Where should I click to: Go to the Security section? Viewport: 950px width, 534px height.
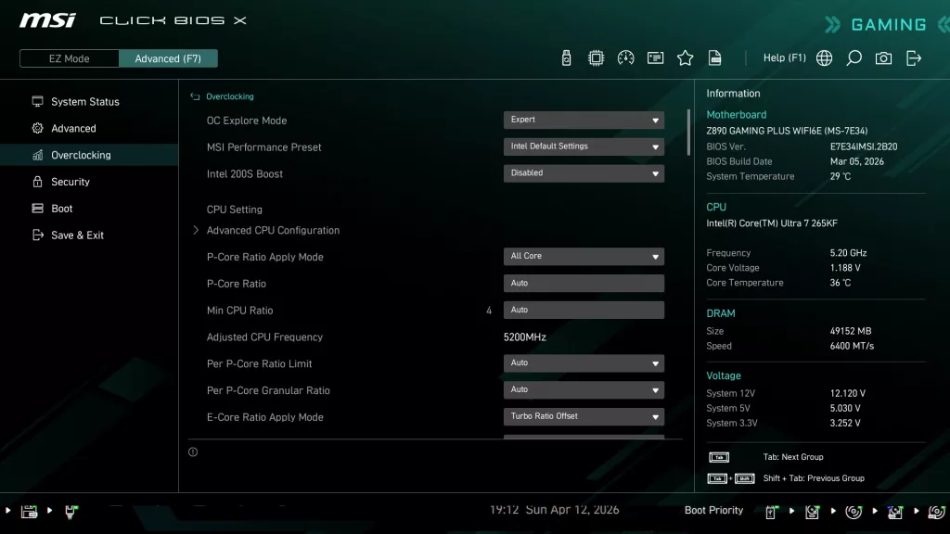tap(89, 182)
